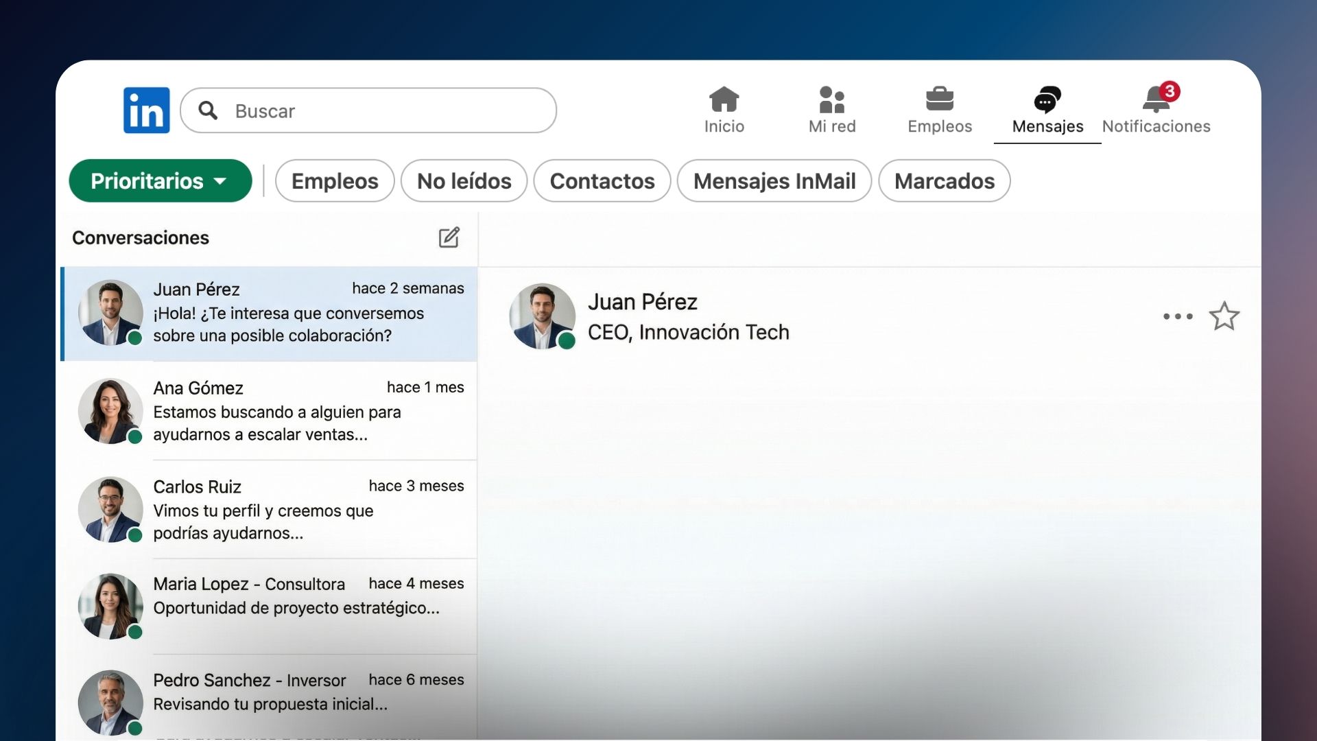Image resolution: width=1317 pixels, height=741 pixels.
Task: Open Notificaciones bell with 3 badge
Action: [1156, 100]
